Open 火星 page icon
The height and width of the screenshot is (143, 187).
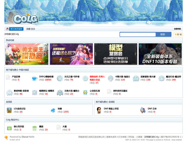pyautogui.click(x=59, y=127)
